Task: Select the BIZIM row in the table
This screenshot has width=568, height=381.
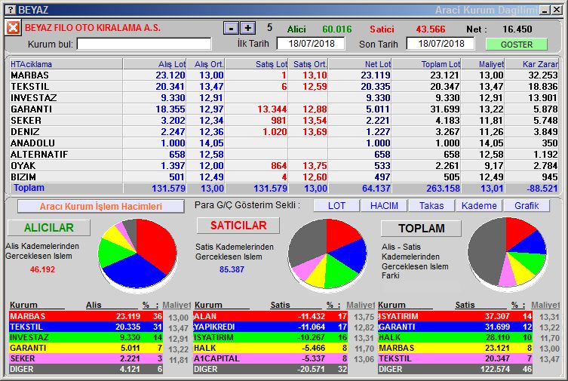Action: click(x=284, y=177)
